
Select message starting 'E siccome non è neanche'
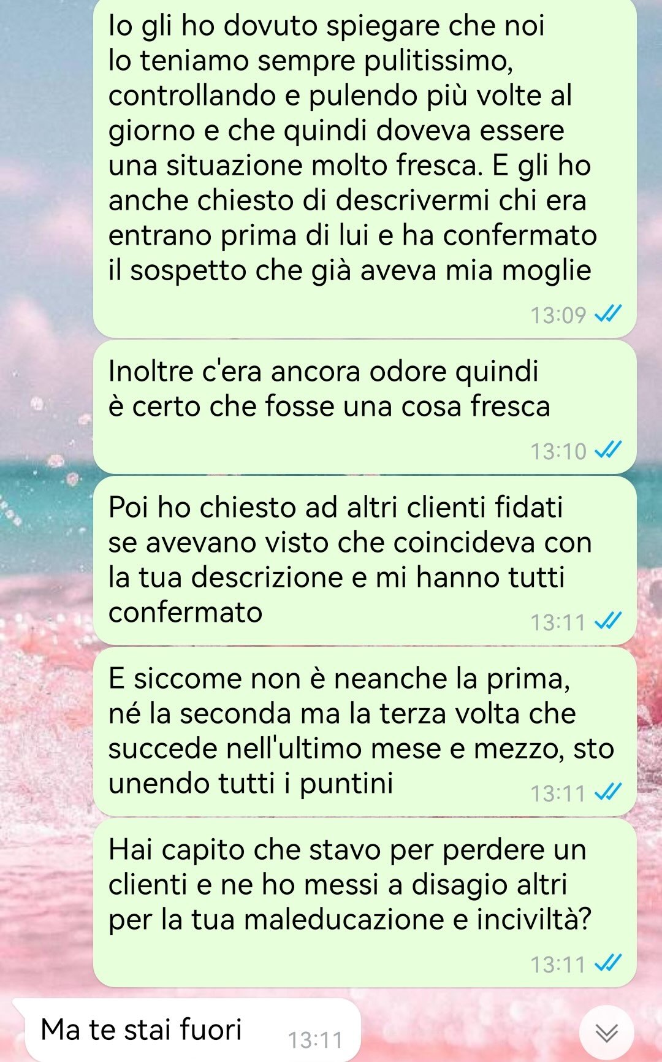[365, 732]
